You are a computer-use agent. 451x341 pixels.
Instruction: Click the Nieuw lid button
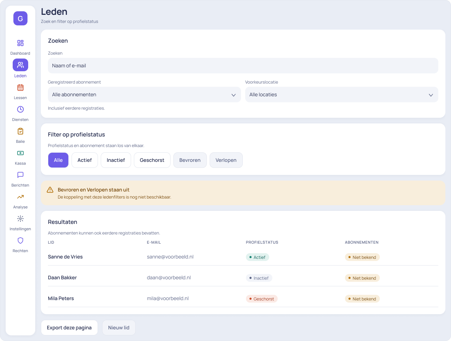119,328
